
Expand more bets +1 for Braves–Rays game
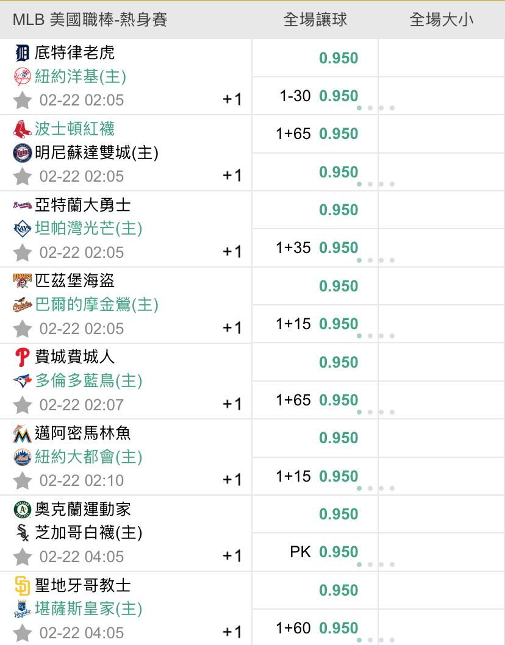coord(232,252)
